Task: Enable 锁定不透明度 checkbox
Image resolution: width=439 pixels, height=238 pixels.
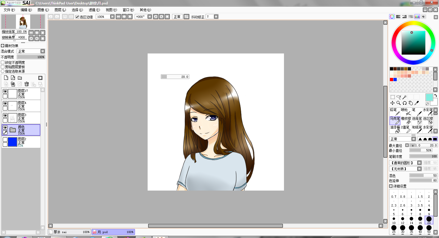Action: click(3, 63)
